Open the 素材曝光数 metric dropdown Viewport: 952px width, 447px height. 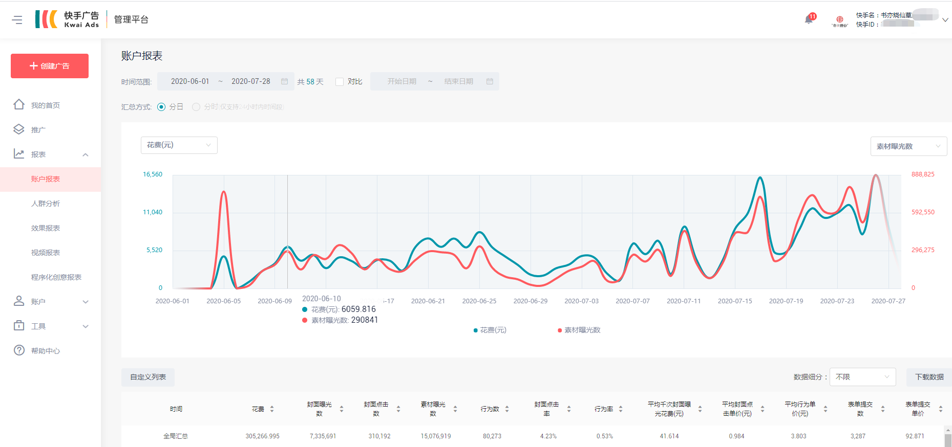[x=909, y=146]
